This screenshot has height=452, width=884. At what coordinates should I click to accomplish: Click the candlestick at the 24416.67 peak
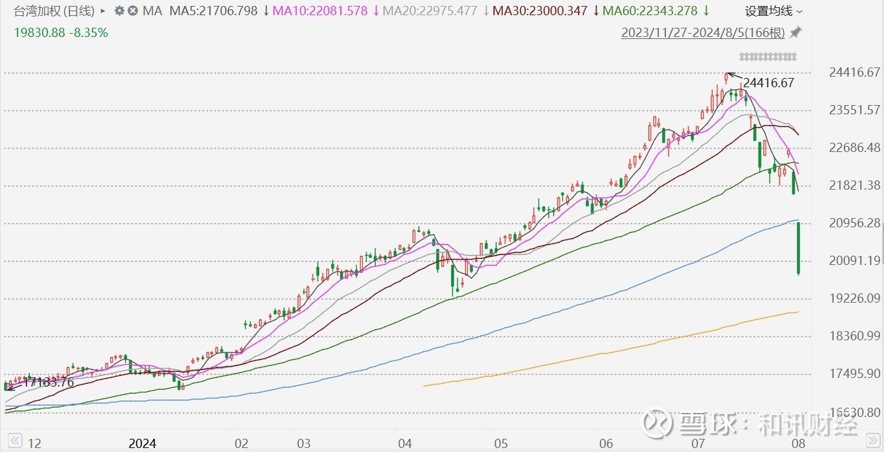pyautogui.click(x=726, y=78)
